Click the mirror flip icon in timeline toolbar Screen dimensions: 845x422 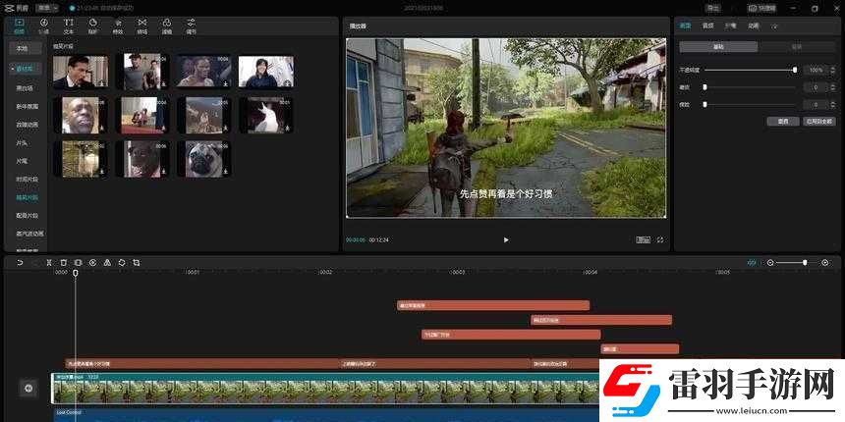(x=107, y=263)
